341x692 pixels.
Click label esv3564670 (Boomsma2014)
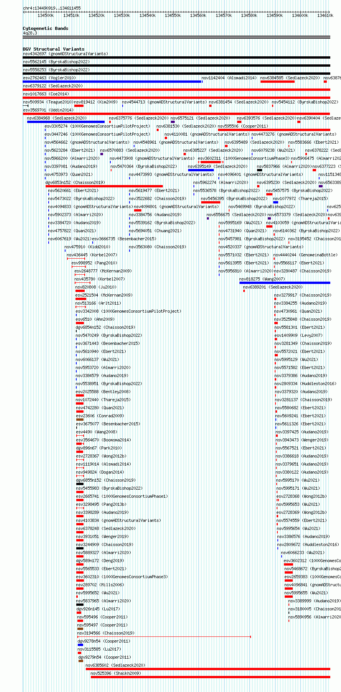click(x=103, y=440)
